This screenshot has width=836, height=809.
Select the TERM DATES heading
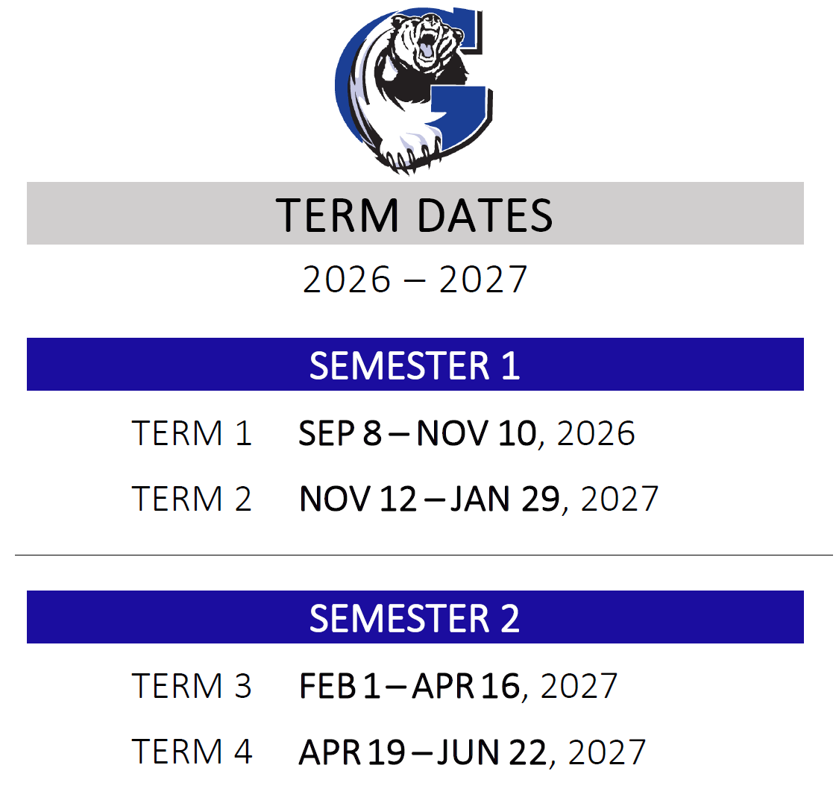[414, 215]
